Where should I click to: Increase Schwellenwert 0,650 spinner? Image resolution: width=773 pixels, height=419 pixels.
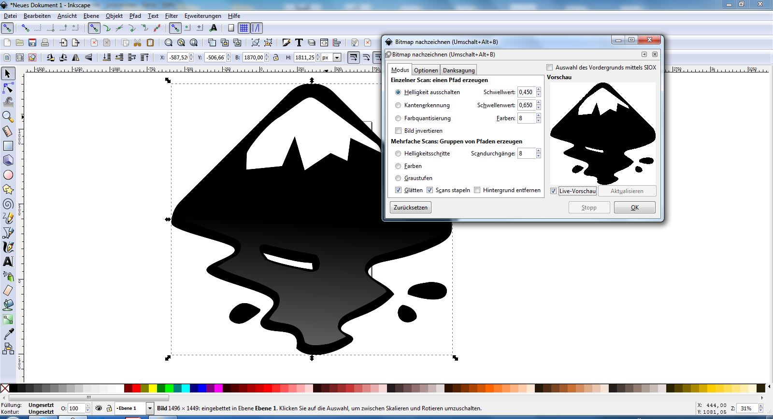pyautogui.click(x=538, y=103)
